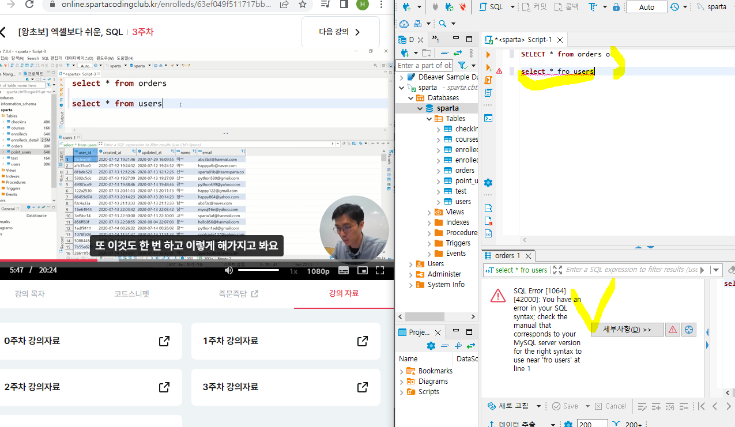This screenshot has width=735, height=427.
Task: Expand Bookmarks in Projects panel
Action: (x=401, y=371)
